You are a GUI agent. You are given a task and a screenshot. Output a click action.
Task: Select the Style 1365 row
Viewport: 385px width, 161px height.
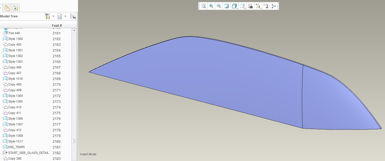(x=15, y=101)
